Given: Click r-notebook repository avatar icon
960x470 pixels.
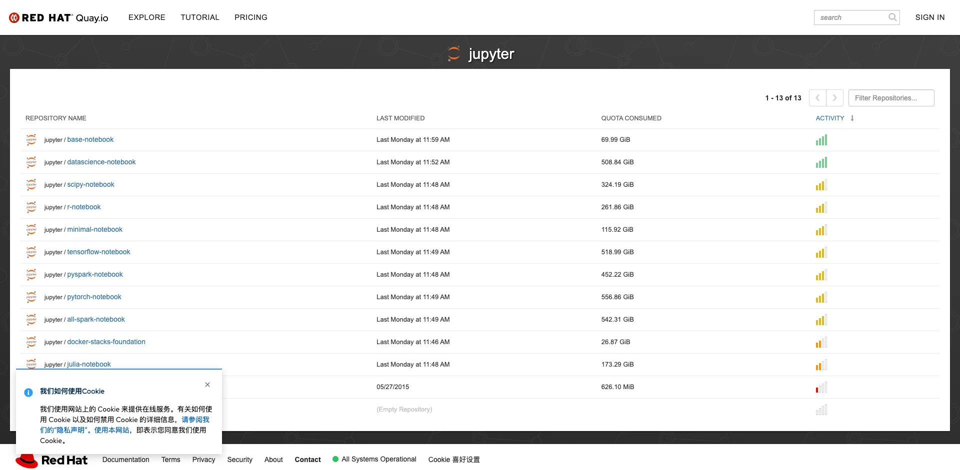Looking at the screenshot, I should point(31,207).
